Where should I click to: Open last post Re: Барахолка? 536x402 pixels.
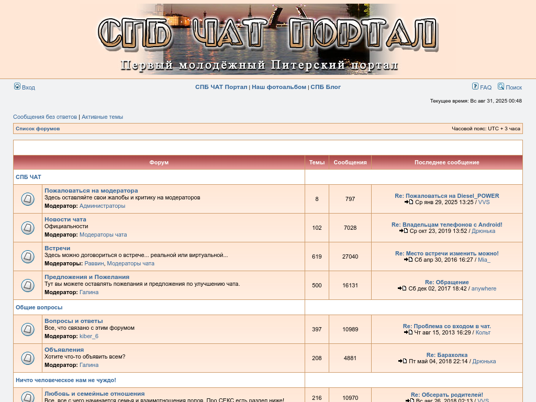click(x=446, y=355)
